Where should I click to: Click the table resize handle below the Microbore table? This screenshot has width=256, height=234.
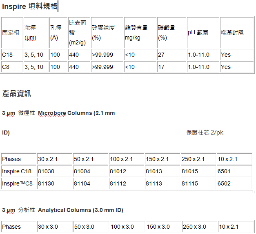point(253,192)
